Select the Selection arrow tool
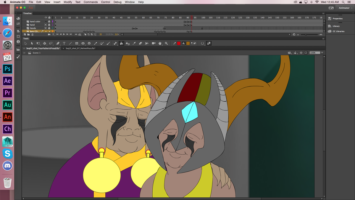 tap(26, 43)
